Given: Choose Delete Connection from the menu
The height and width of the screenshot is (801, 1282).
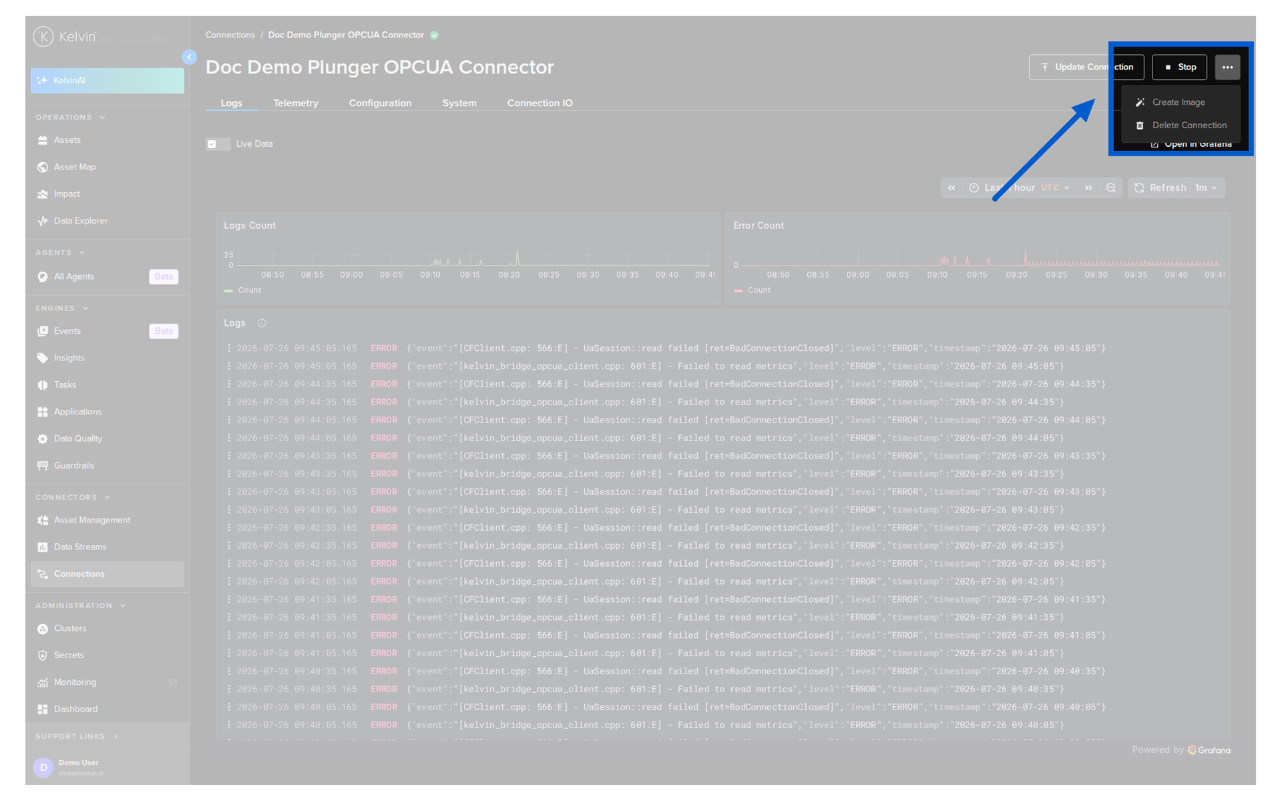Looking at the screenshot, I should pos(1181,125).
